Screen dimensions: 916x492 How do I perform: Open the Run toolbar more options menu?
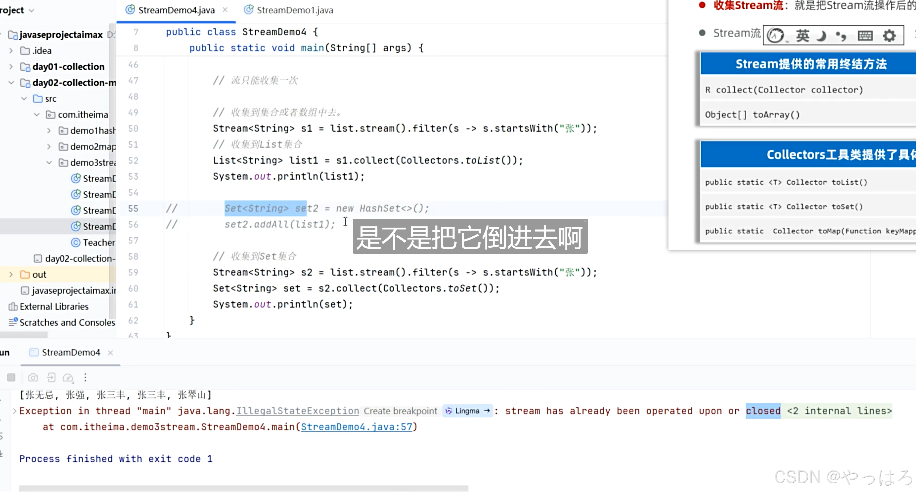85,377
